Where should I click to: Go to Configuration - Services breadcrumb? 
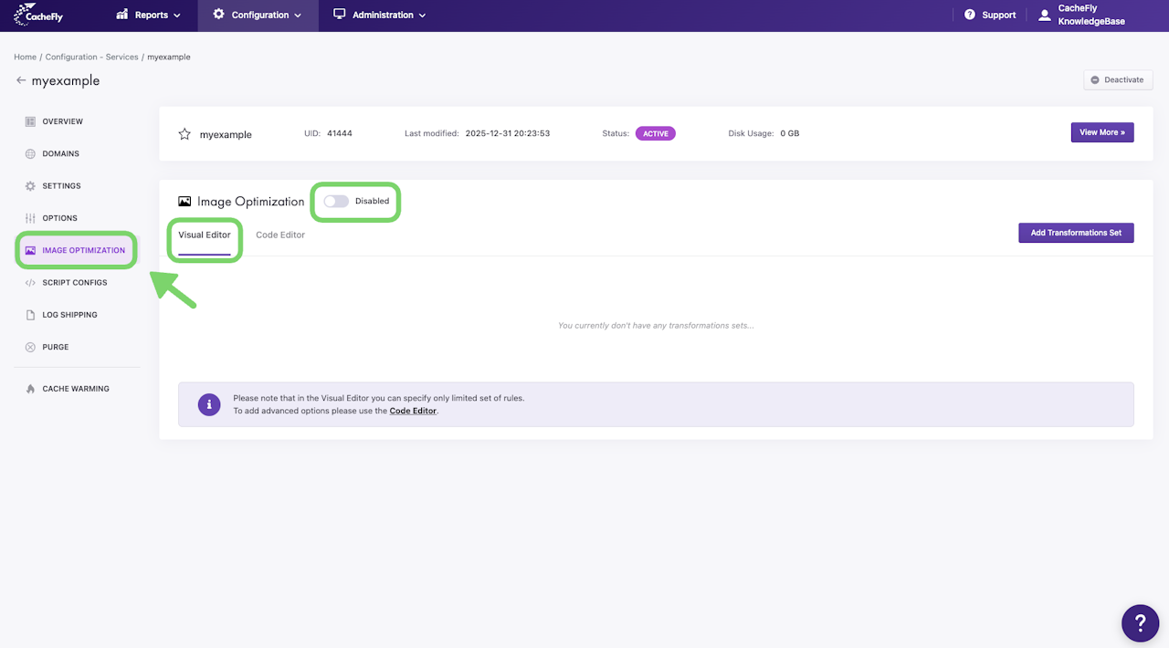click(x=92, y=57)
